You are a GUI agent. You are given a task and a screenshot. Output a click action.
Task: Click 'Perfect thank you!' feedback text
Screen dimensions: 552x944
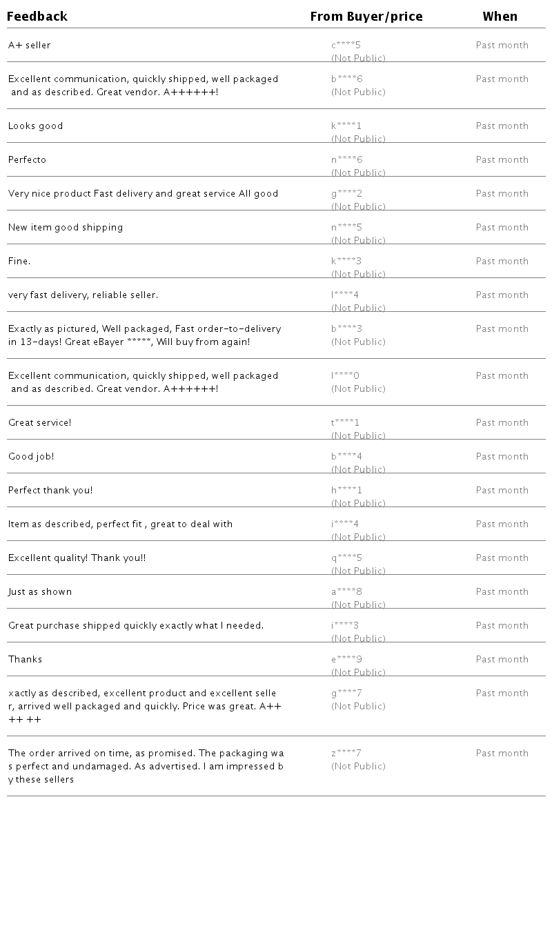pos(50,491)
